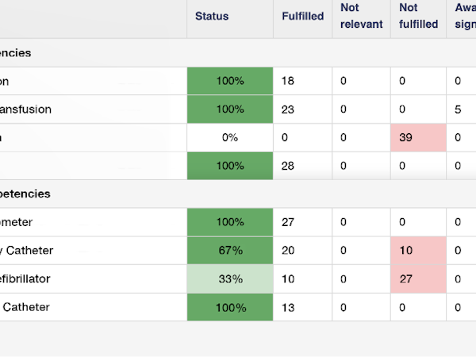This screenshot has height=357, width=476.
Task: Click the Not fulfilled column header
Action: click(419, 17)
